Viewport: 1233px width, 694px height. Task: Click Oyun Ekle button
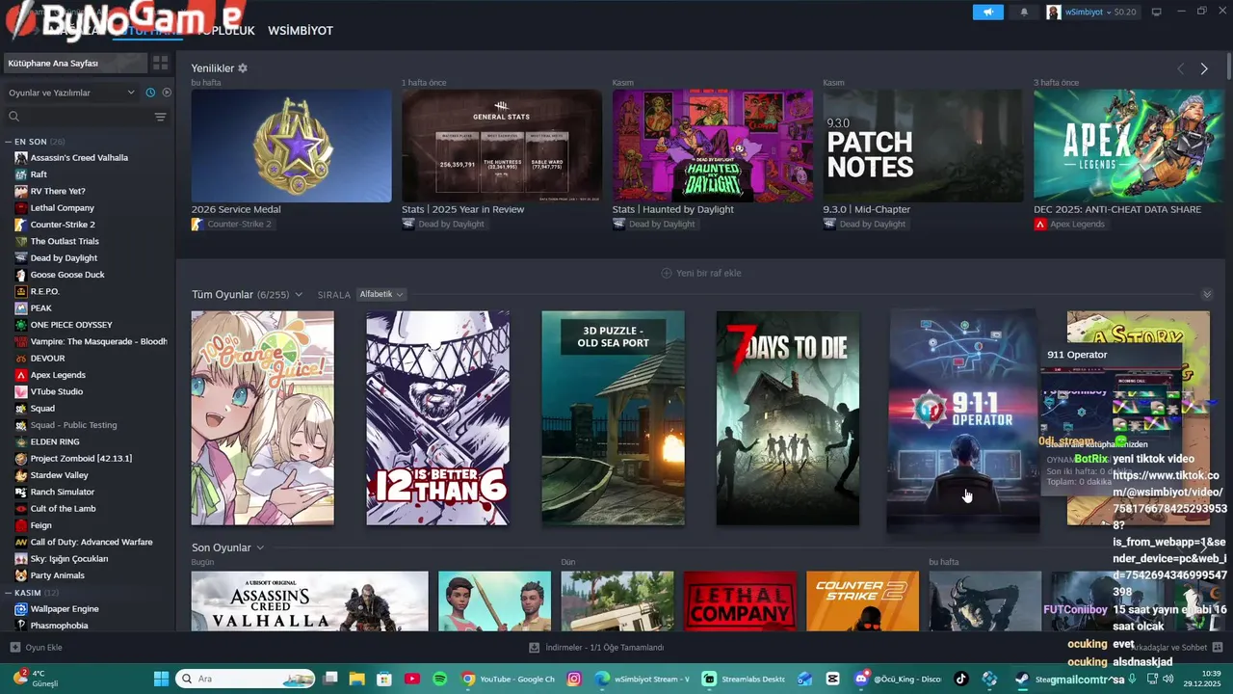click(37, 648)
